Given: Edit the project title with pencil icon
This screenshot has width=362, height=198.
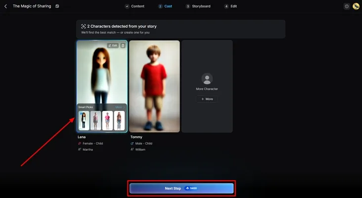Looking at the screenshot, I should coord(57,6).
